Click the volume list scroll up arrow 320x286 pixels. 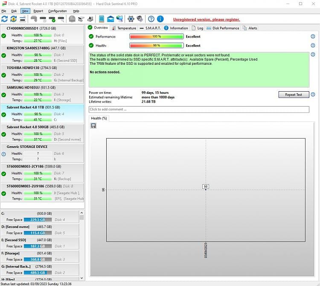[81, 213]
